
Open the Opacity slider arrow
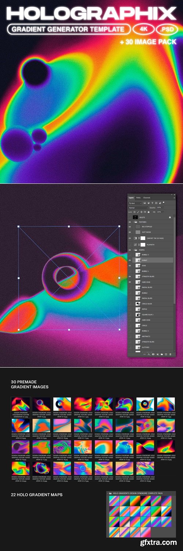(x=163, y=208)
